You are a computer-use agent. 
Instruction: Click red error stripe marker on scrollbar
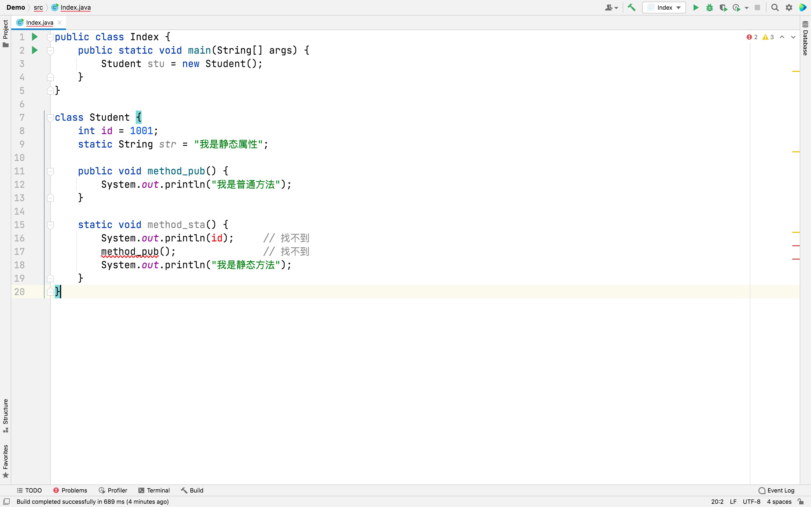click(796, 246)
